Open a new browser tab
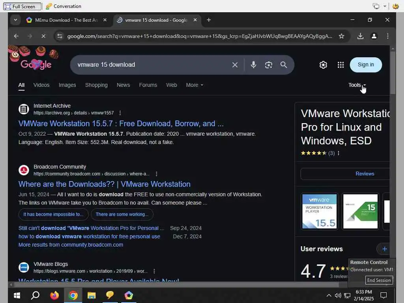Image resolution: width=404 pixels, height=303 pixels. click(209, 20)
